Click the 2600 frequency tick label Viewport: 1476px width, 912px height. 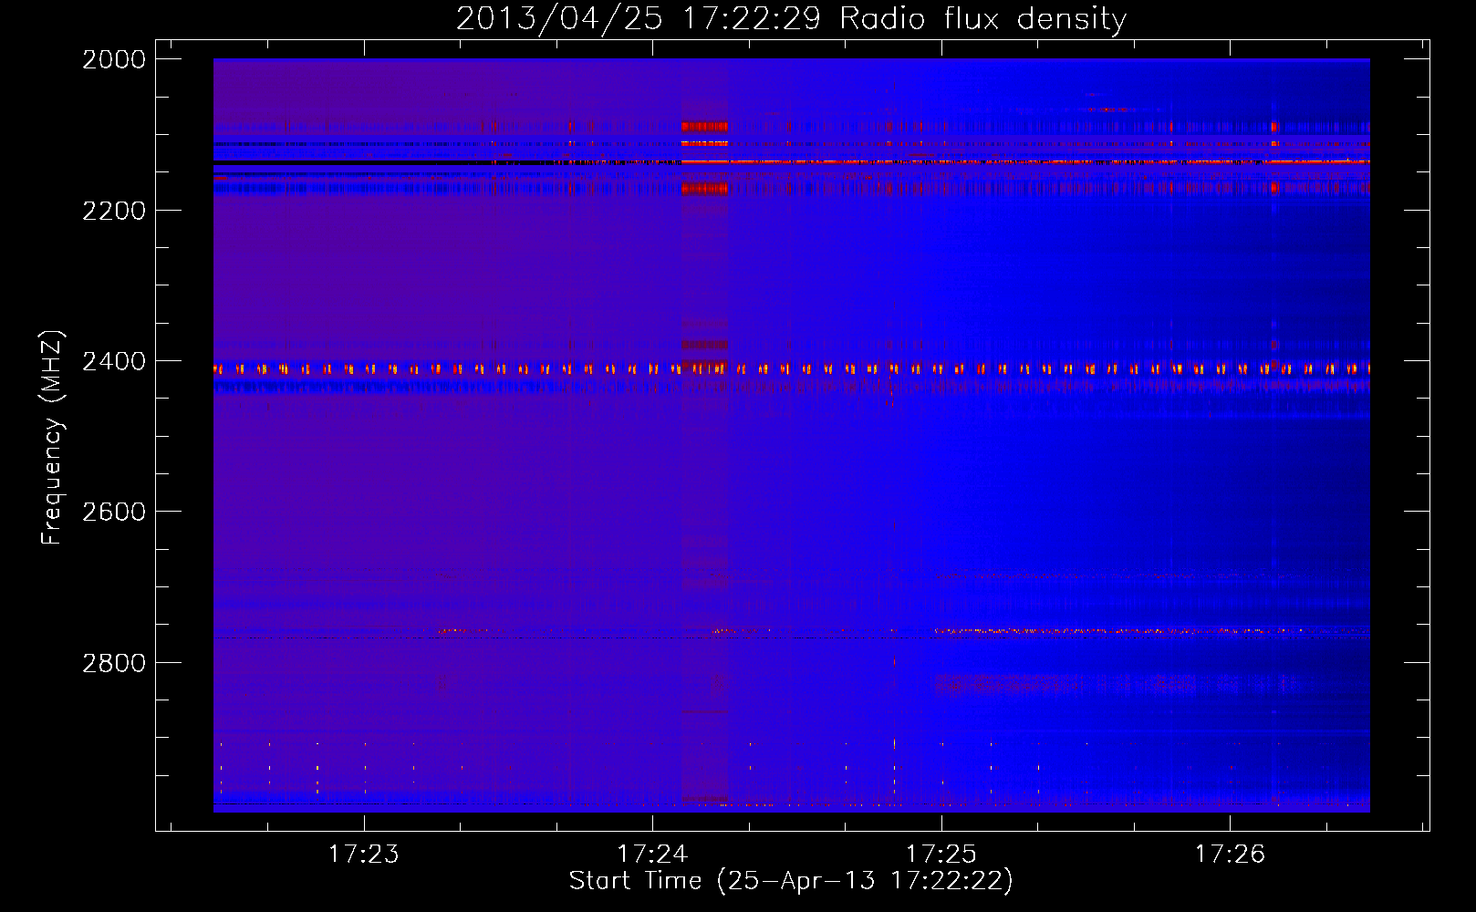114,512
